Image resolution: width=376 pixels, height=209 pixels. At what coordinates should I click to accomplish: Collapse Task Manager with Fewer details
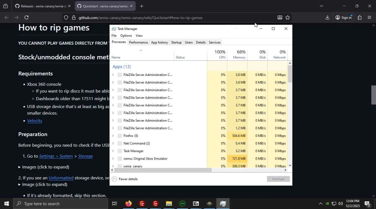125,179
